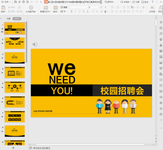Toggle superscript X² formatting
163x150 pixels.
pos(93,11)
